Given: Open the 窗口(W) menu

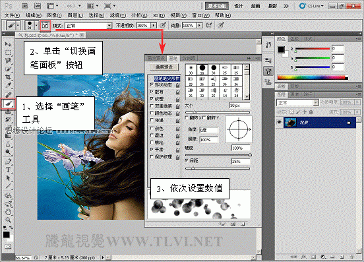Looking at the screenshot, I should point(201,15).
